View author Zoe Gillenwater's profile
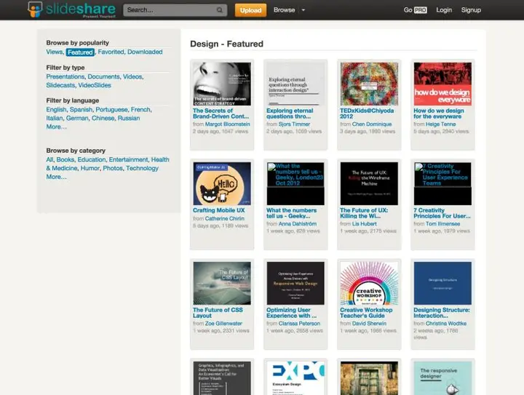The height and width of the screenshot is (395, 524). pyautogui.click(x=223, y=324)
